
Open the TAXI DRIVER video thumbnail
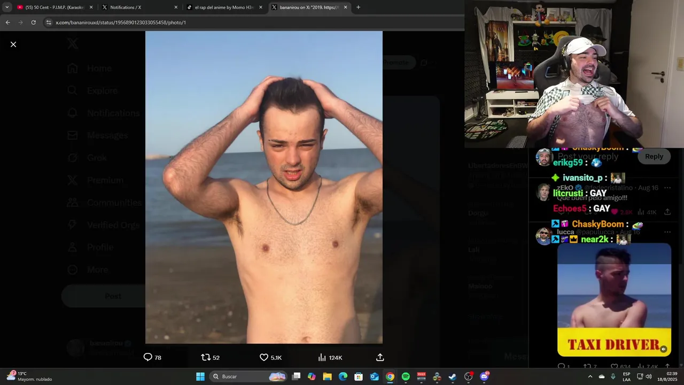pos(614,299)
